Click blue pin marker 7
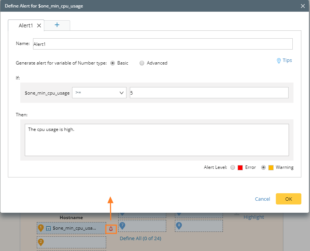Viewport: 310px width, 251px height. tap(122, 226)
